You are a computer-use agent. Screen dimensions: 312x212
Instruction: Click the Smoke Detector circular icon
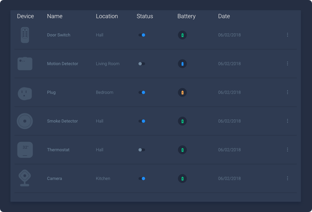click(x=25, y=121)
